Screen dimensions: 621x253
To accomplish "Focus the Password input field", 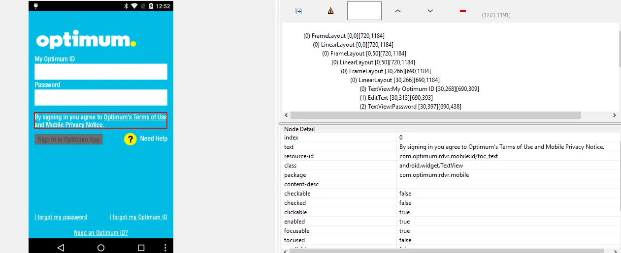I will point(101,97).
